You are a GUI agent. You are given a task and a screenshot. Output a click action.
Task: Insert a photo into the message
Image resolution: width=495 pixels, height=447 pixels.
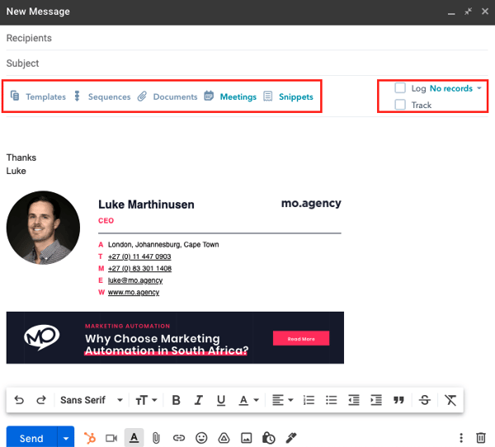(246, 438)
